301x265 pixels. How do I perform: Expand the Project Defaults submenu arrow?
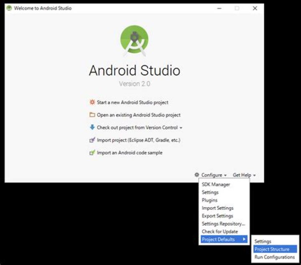coord(244,239)
